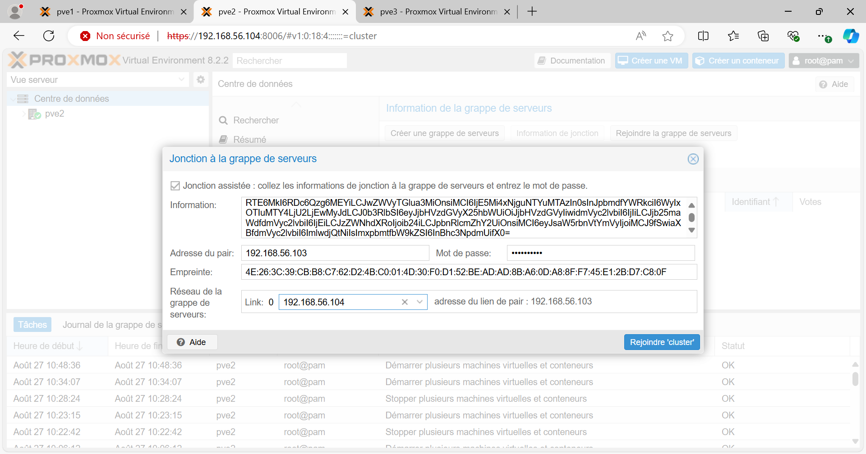The image size is (866, 454).
Task: Click the Aide button in the dialog
Action: 192,342
